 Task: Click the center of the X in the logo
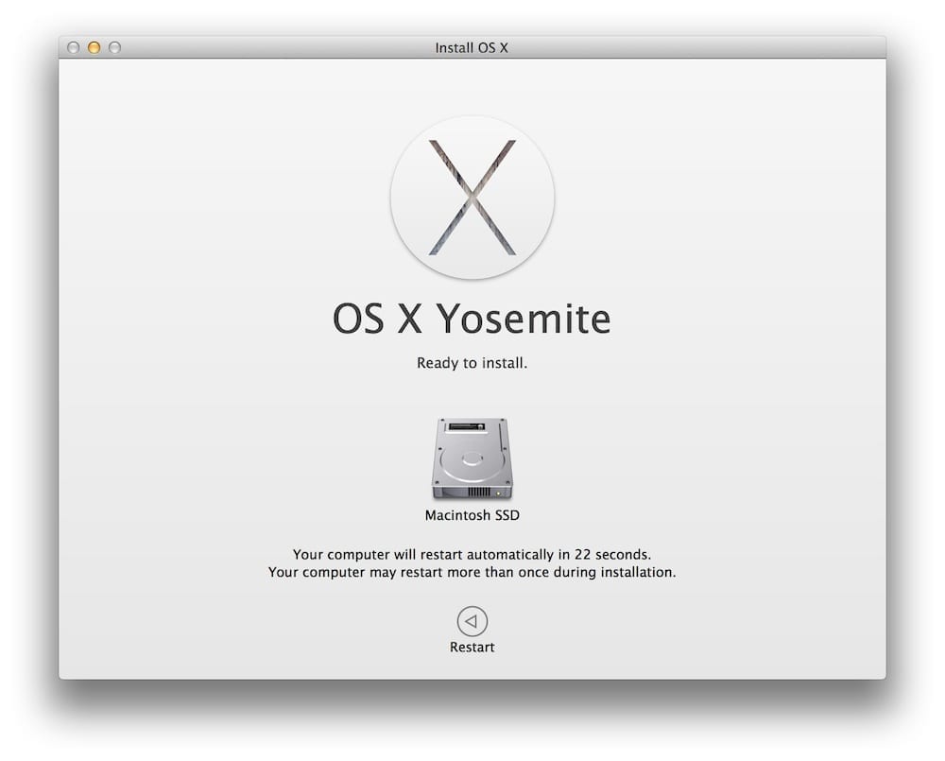[472, 198]
